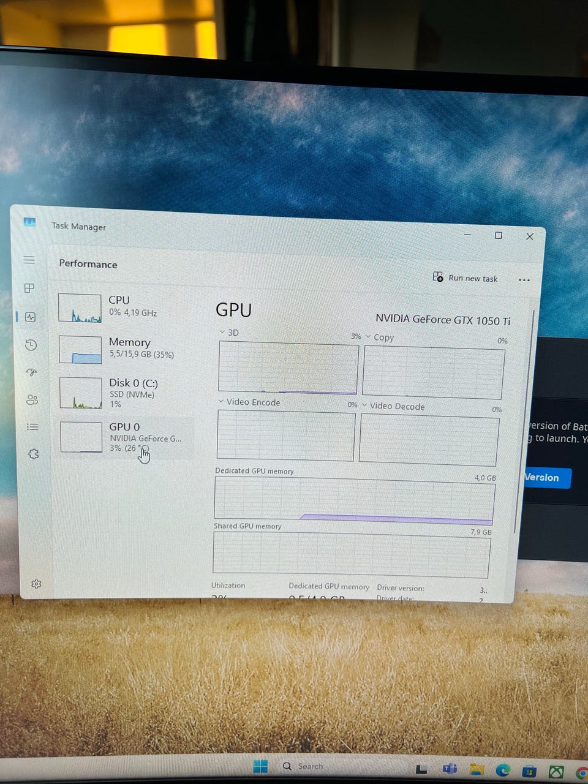The height and width of the screenshot is (784, 588).
Task: Open the Users page icon
Action: click(32, 399)
